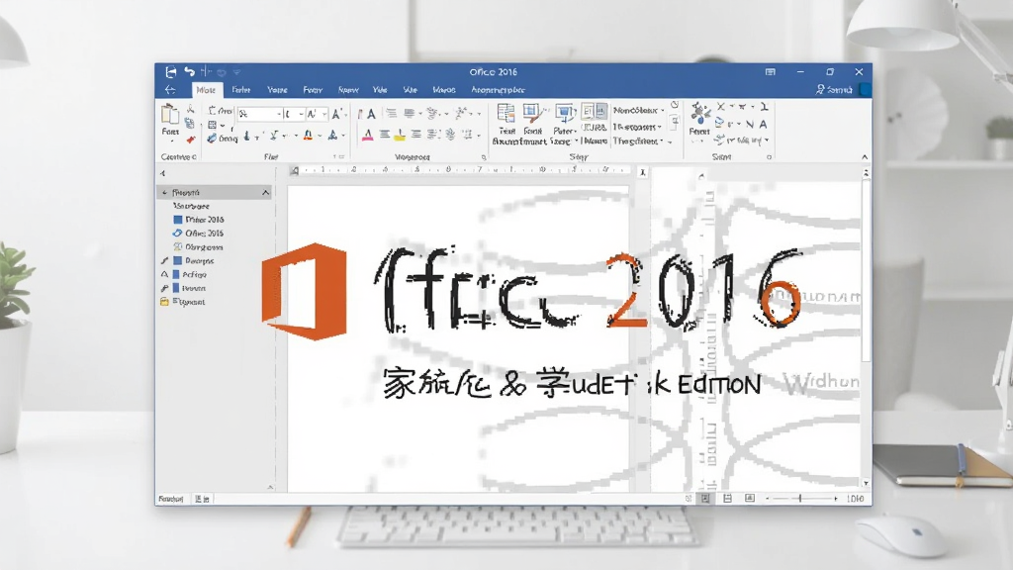Click the vertical scrollbar down arrow
Image resolution: width=1013 pixels, height=570 pixels.
pos(866,483)
